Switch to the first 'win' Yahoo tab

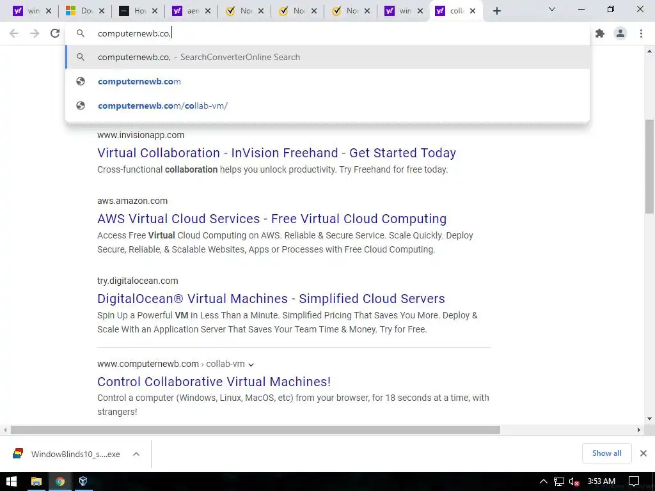click(27, 11)
